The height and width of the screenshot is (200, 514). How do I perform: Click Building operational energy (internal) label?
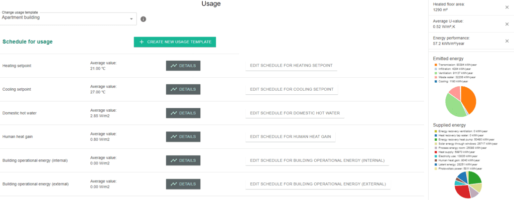pos(35,160)
